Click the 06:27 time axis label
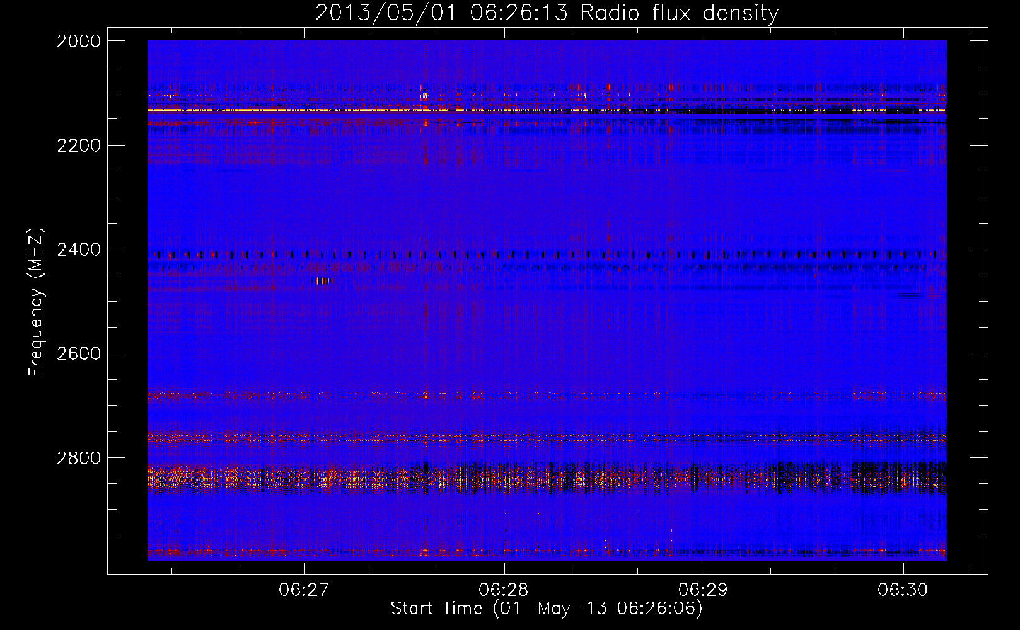Viewport: 1020px width, 630px height. coord(304,590)
